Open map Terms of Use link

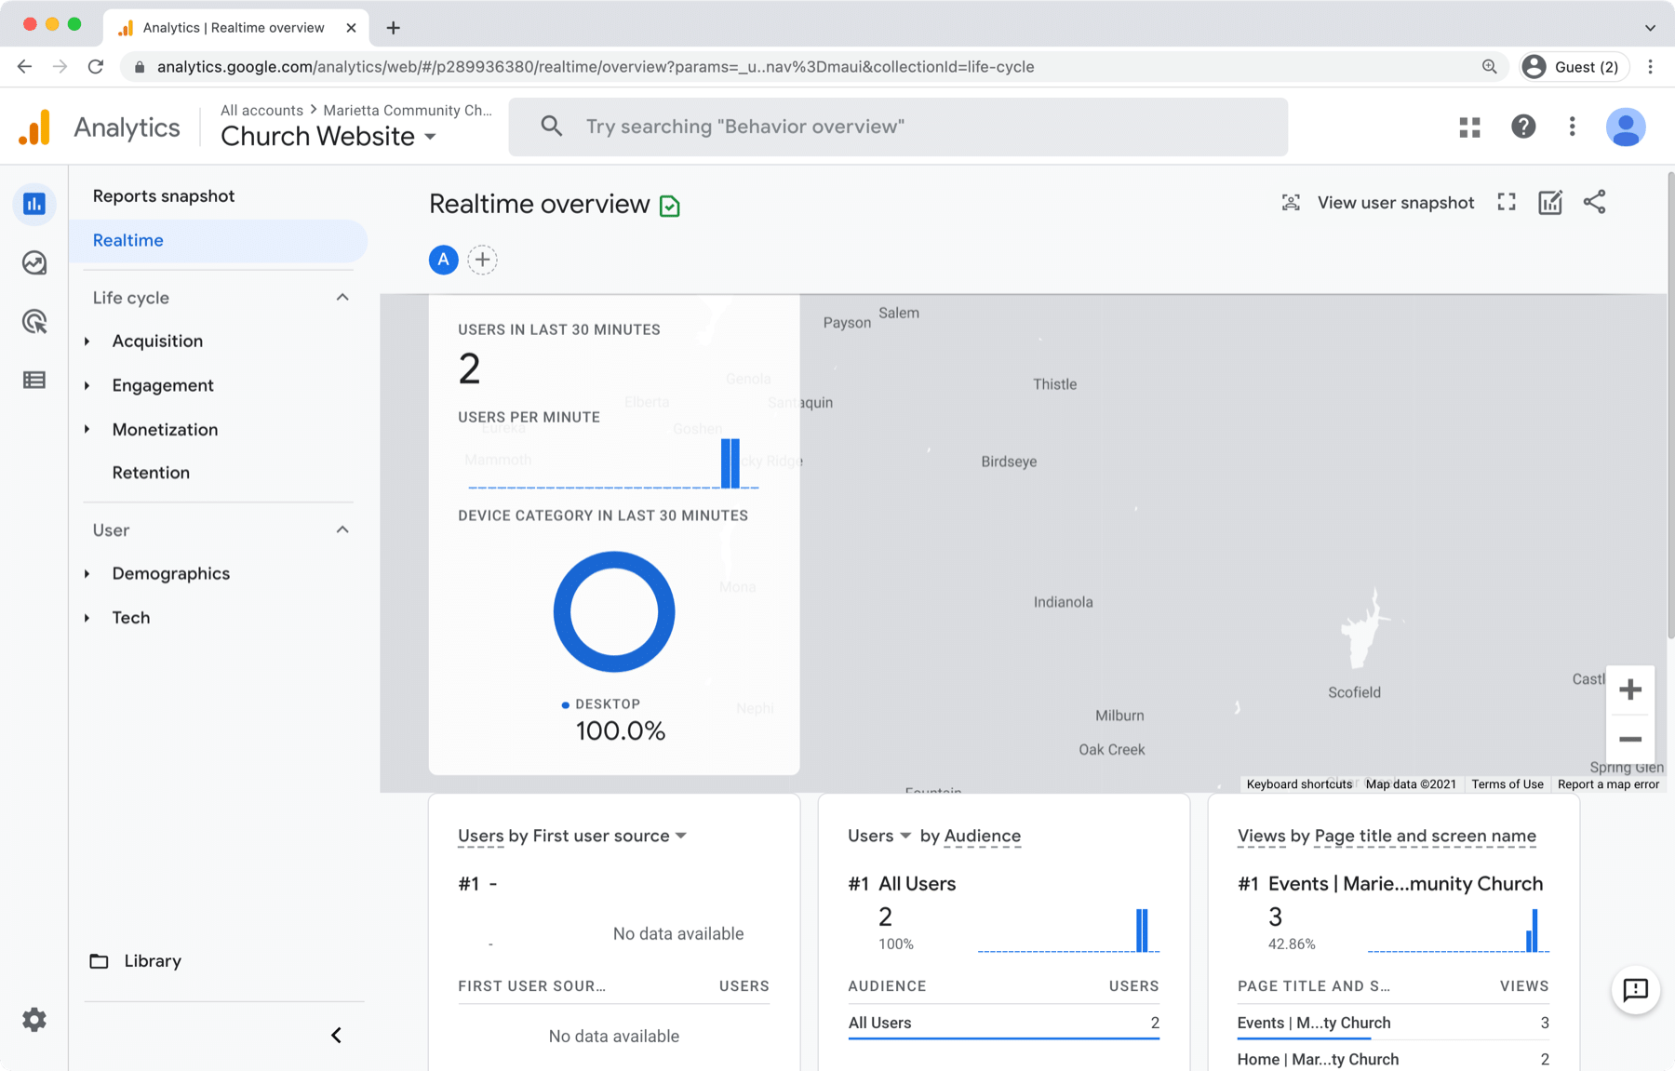pyautogui.click(x=1507, y=784)
